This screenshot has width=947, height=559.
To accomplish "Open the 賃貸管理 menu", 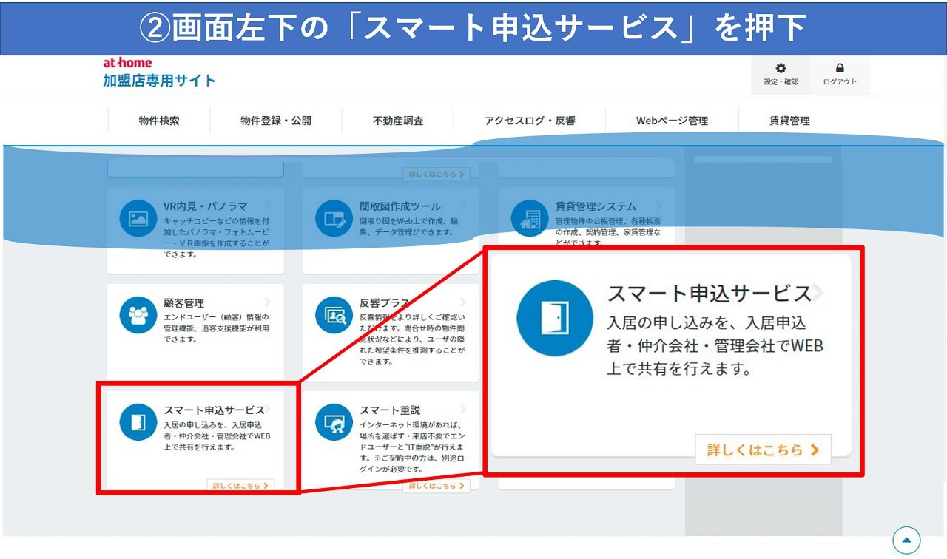I will coord(789,121).
